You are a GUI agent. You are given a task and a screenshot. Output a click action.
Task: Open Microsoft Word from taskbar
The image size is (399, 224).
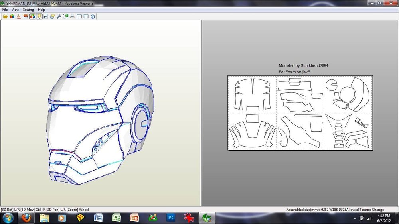pos(98,218)
